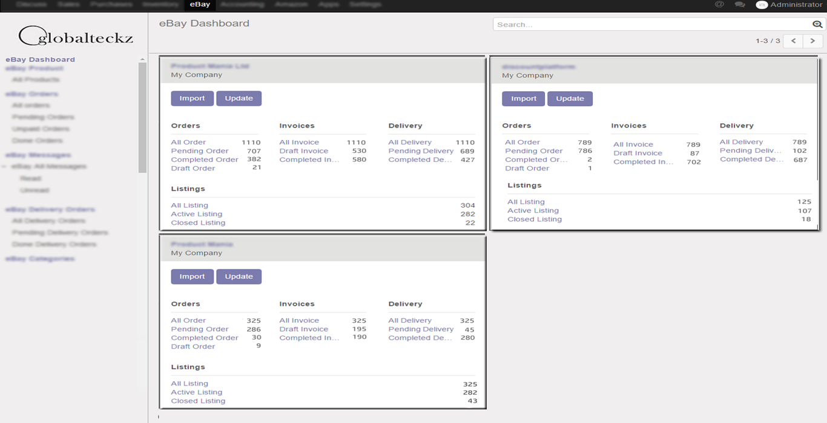Screen dimensions: 827x423
Task: Open Pending Order link showing 286
Action: (x=200, y=329)
